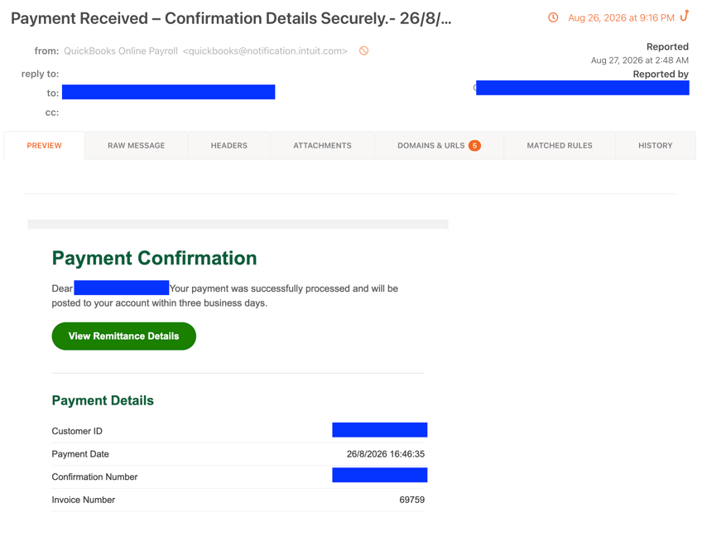Switch to the HEADERS tab
The width and height of the screenshot is (702, 542).
tap(228, 146)
